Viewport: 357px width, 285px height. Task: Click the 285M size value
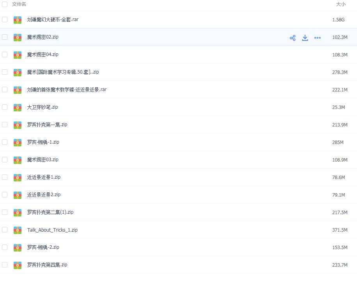point(338,142)
